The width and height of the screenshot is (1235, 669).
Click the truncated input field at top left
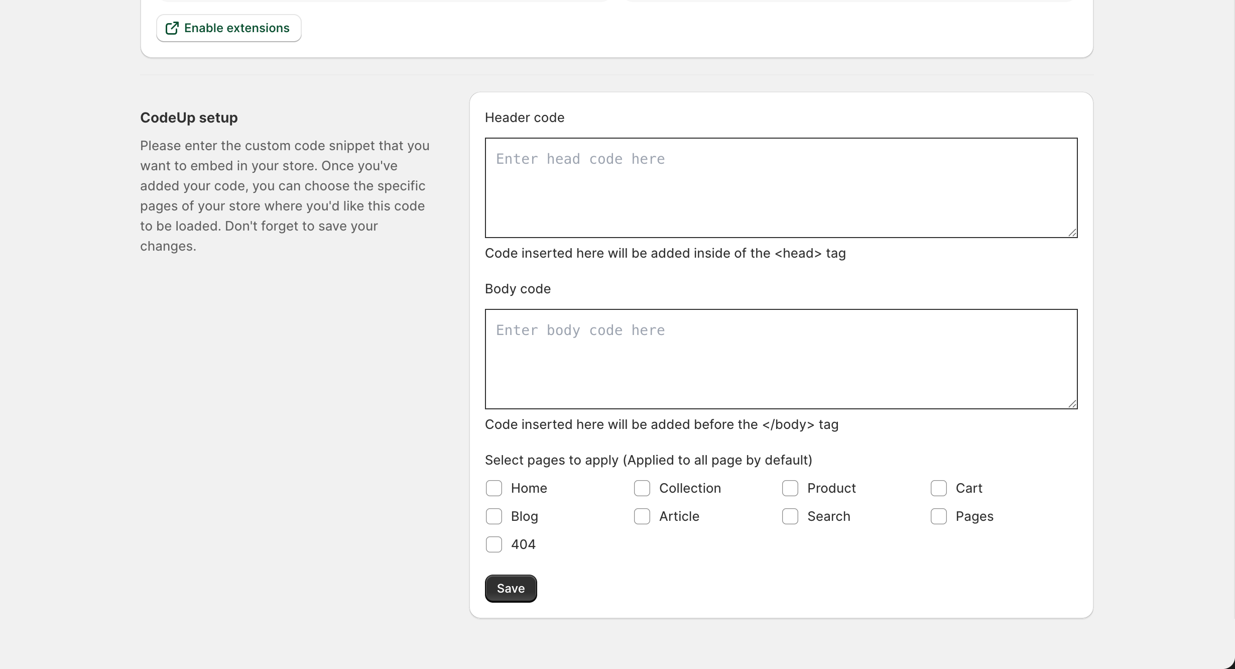(x=384, y=2)
